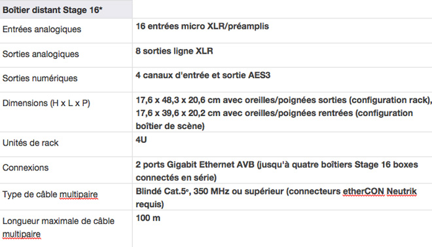
Task: Click the '17,6 x 48,3 x 20,6 cm' line
Action: pyautogui.click(x=283, y=100)
